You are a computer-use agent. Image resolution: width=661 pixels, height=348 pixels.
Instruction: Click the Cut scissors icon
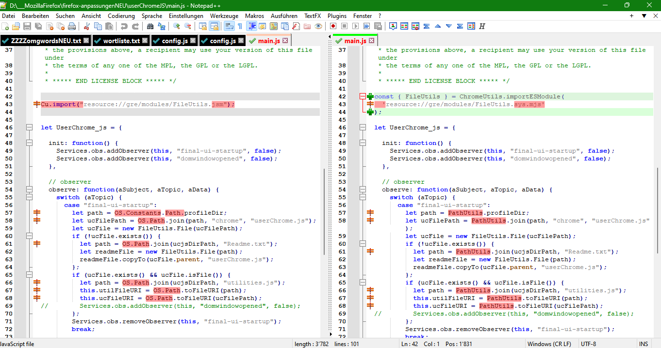point(87,26)
